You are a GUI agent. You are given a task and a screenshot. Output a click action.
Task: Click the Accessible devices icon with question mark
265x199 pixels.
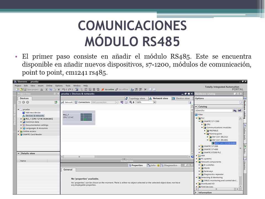[x=132, y=90]
